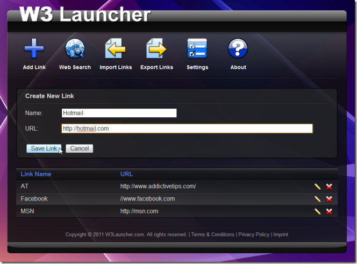Click the Export Links arrow icon

(x=156, y=48)
